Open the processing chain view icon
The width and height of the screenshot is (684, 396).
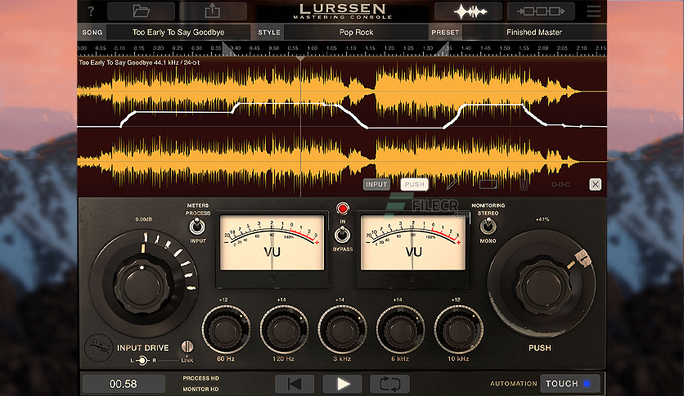(x=541, y=11)
